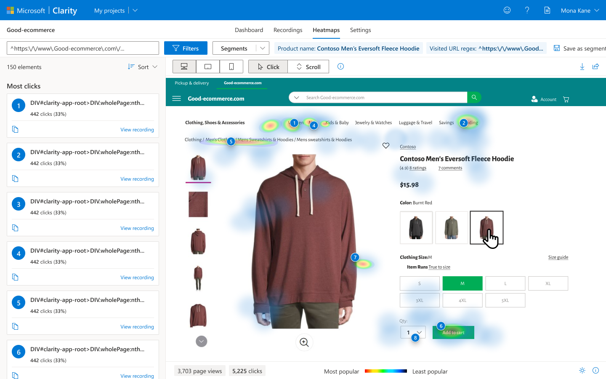Open the documentation page icon in header
The height and width of the screenshot is (379, 606).
tap(547, 10)
